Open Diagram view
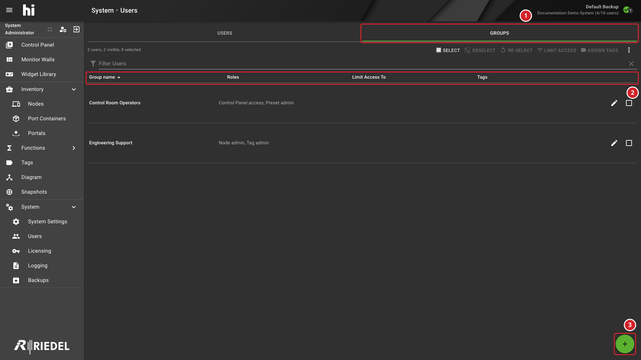This screenshot has width=641, height=360. tap(41, 177)
